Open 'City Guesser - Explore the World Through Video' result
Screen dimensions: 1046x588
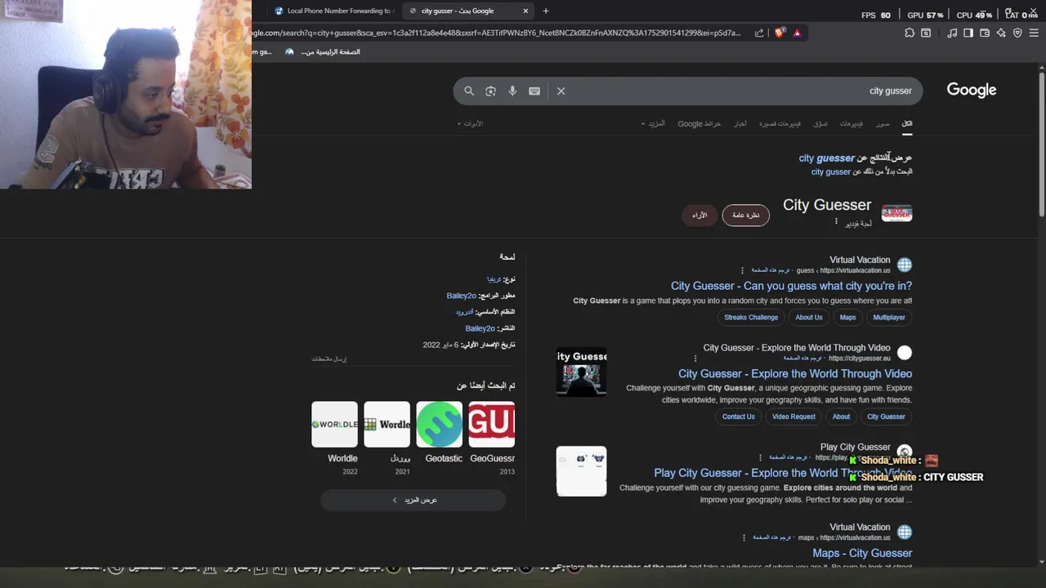coord(794,373)
